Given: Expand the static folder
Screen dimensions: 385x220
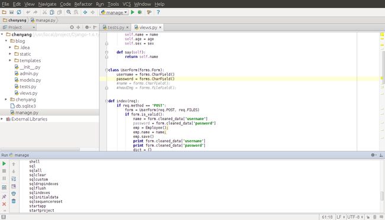Looking at the screenshot, I should [x=10, y=54].
